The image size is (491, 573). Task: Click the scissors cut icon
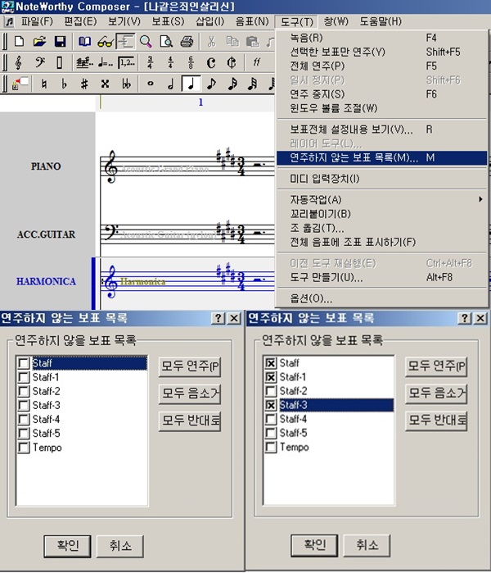[x=212, y=42]
